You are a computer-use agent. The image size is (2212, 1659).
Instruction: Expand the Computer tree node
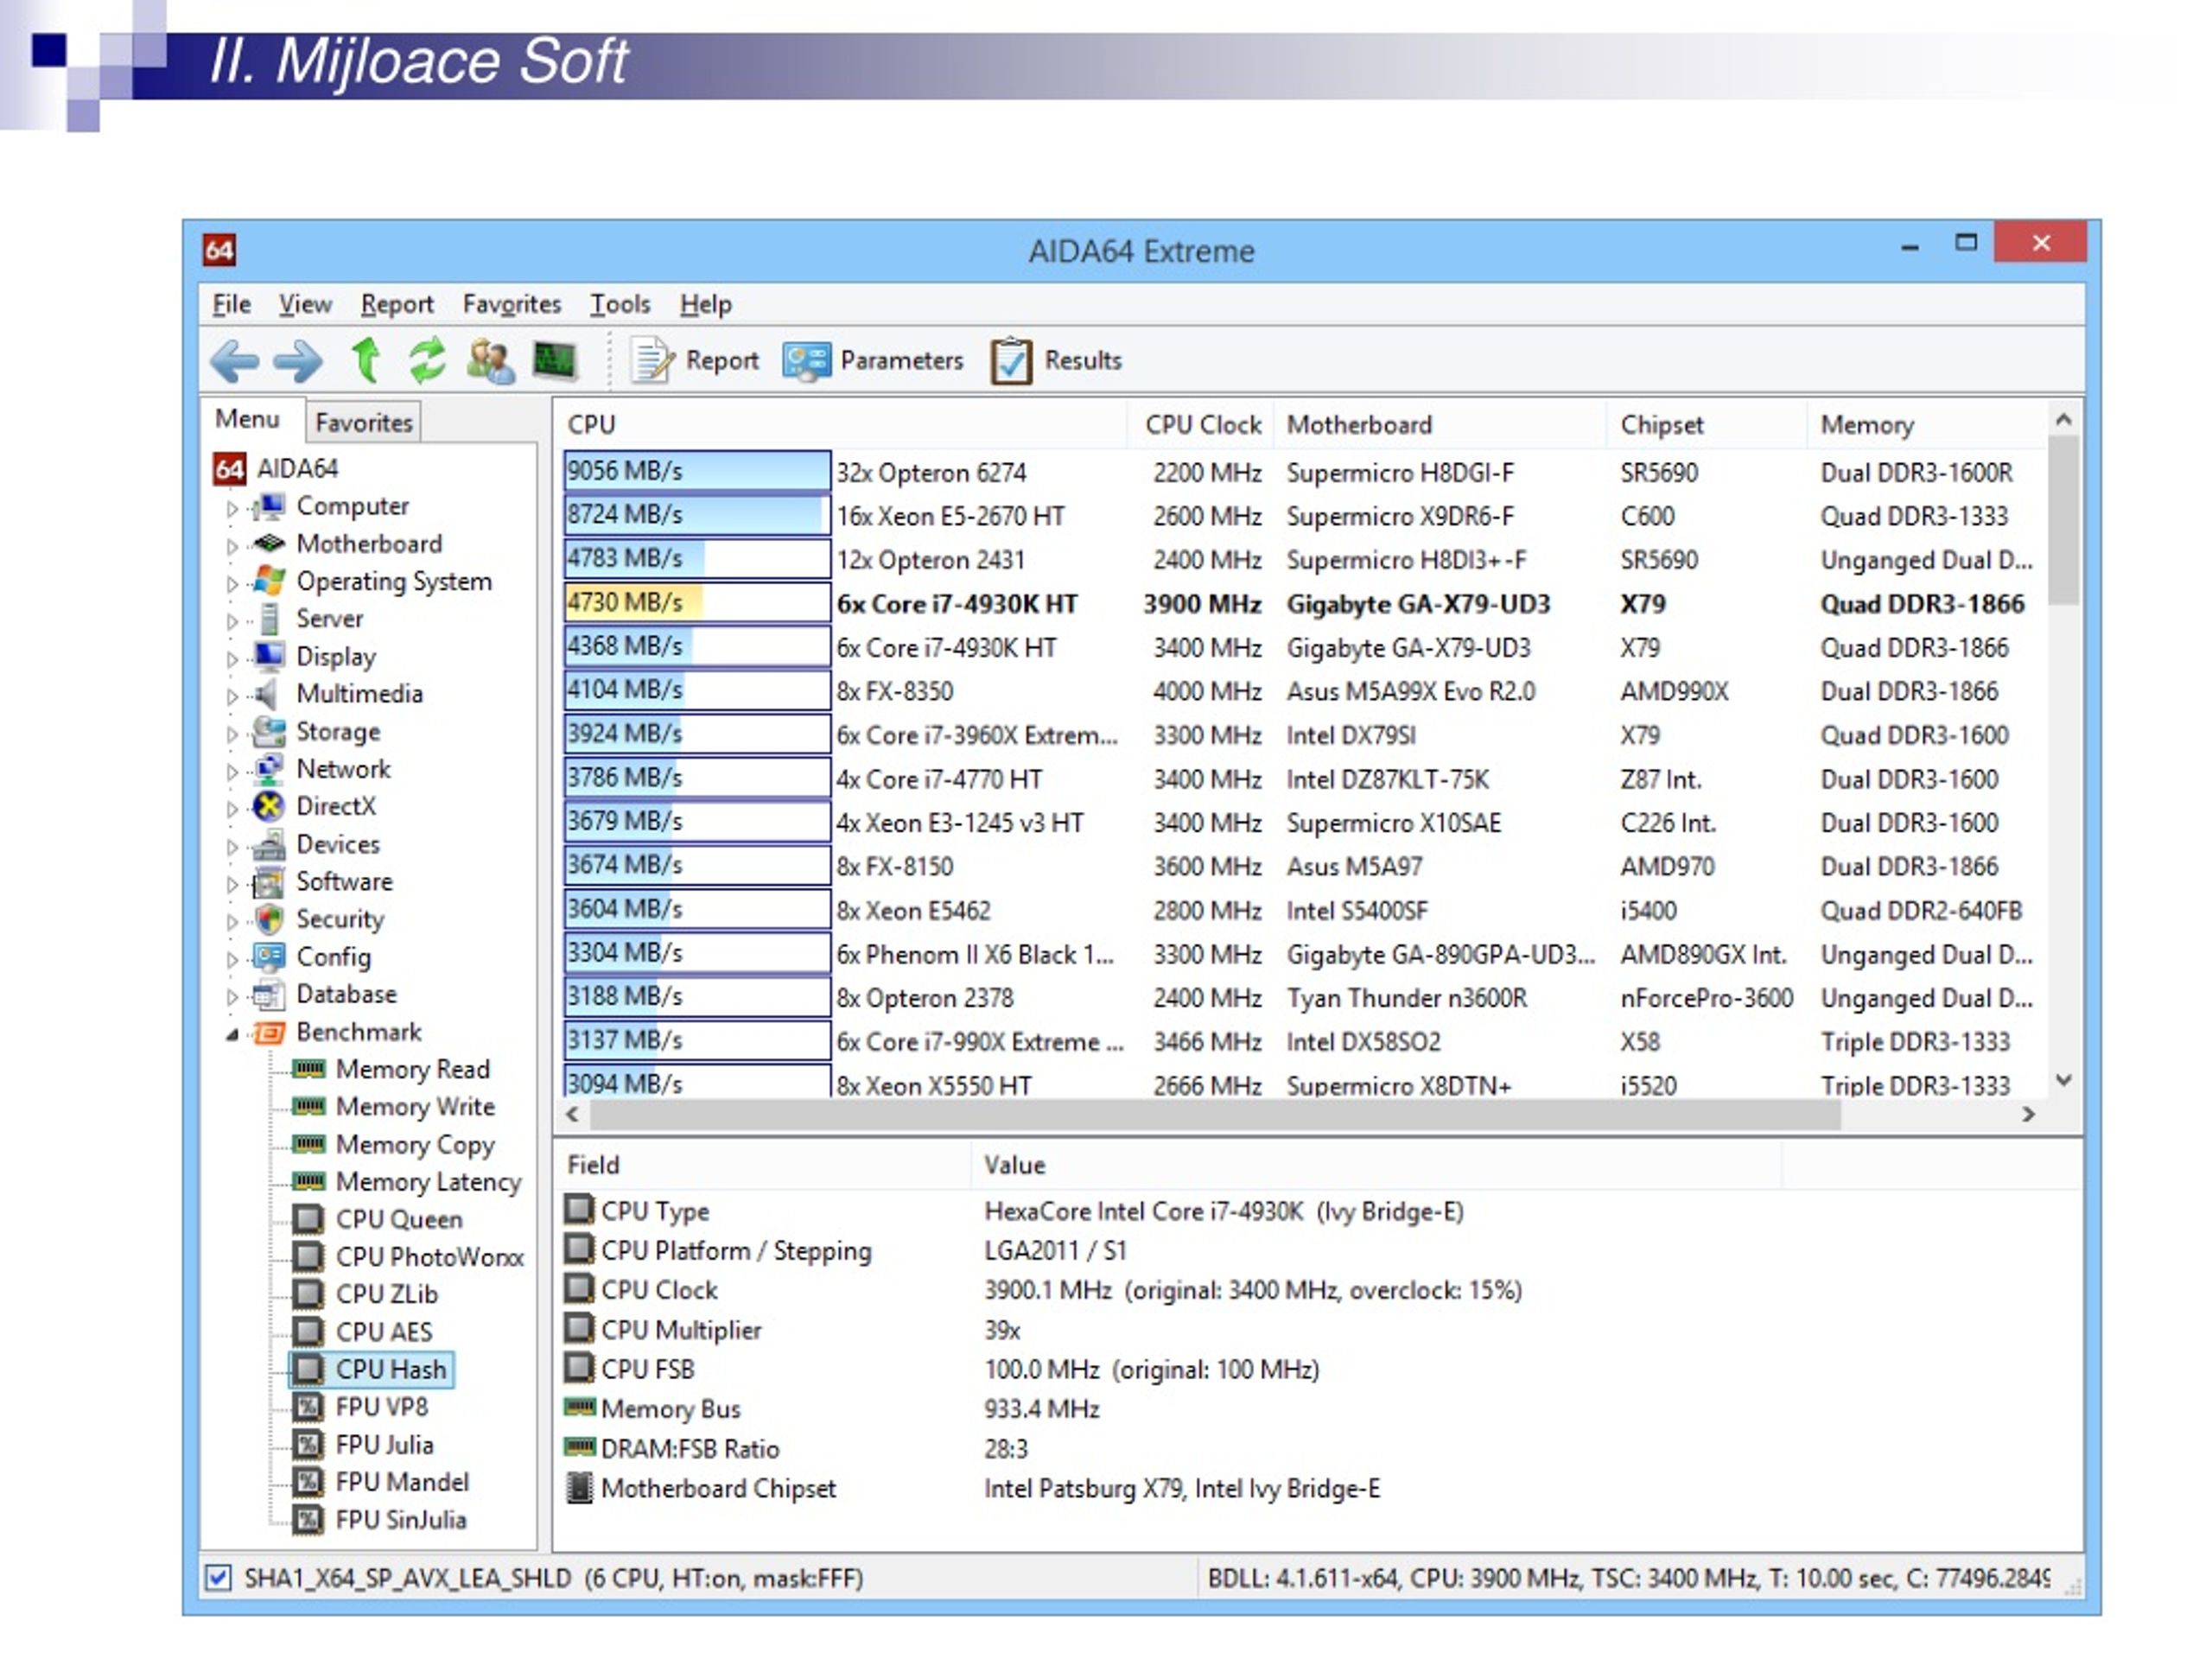coord(232,508)
